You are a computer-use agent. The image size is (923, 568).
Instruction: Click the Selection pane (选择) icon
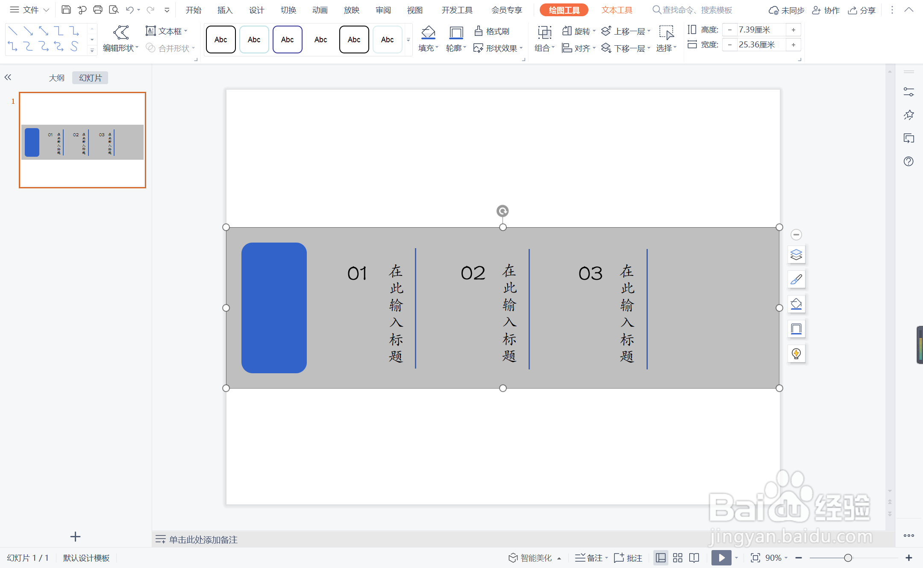pyautogui.click(x=666, y=32)
